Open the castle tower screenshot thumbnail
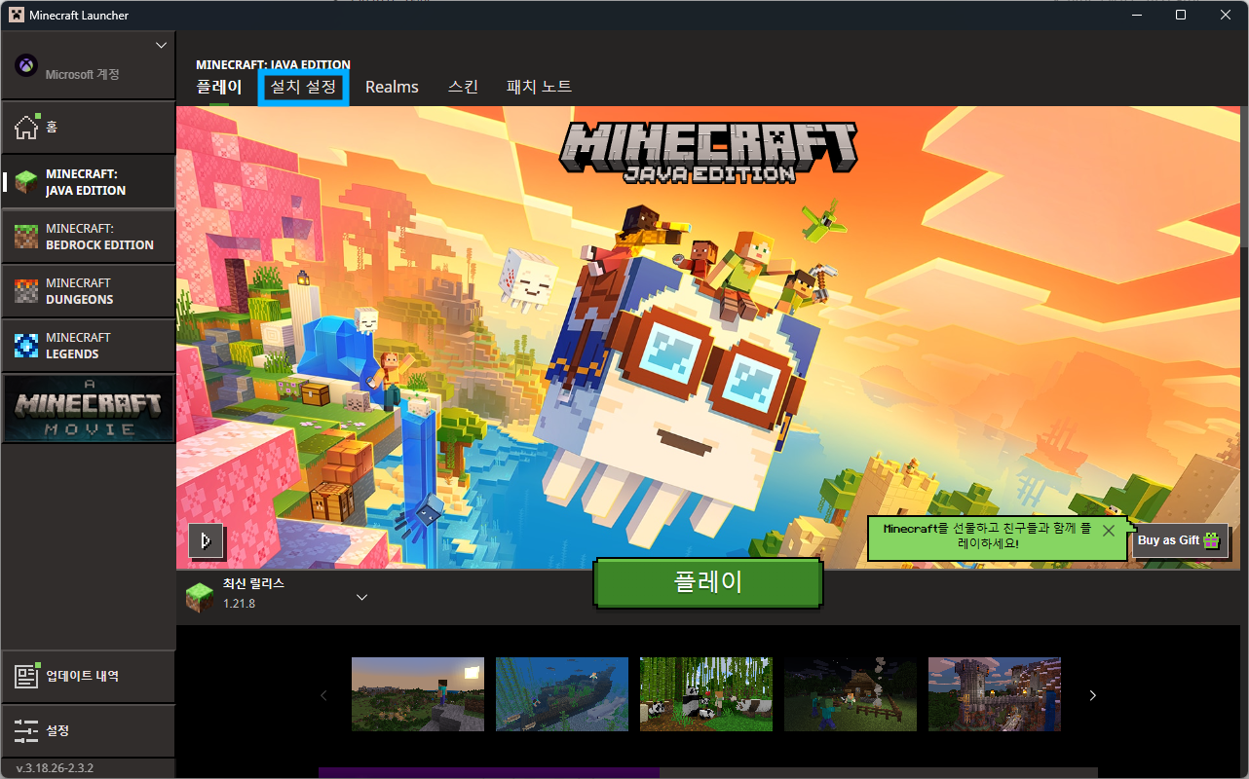This screenshot has height=779, width=1249. [x=995, y=694]
